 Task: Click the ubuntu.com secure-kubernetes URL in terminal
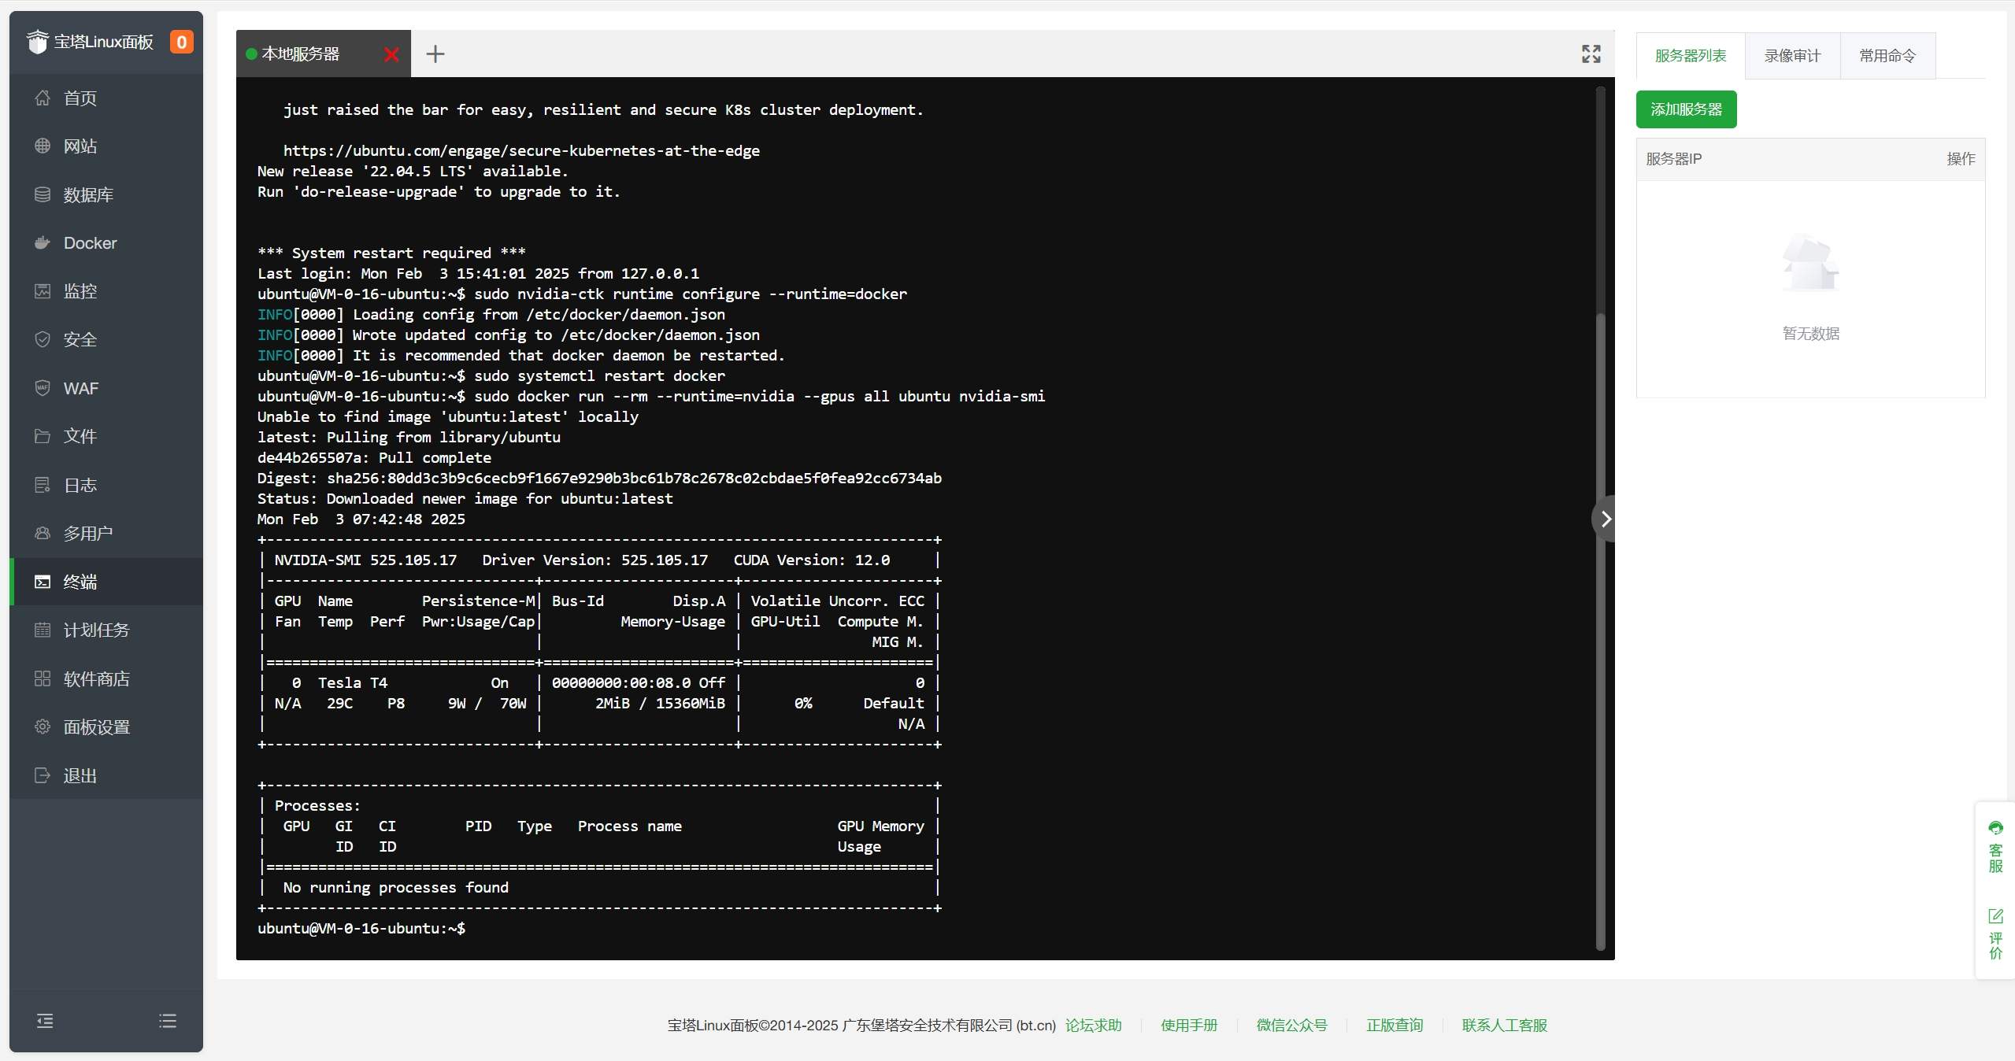tap(521, 150)
